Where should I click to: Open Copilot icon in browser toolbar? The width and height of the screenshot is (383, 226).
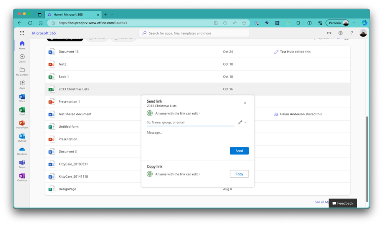point(365,23)
